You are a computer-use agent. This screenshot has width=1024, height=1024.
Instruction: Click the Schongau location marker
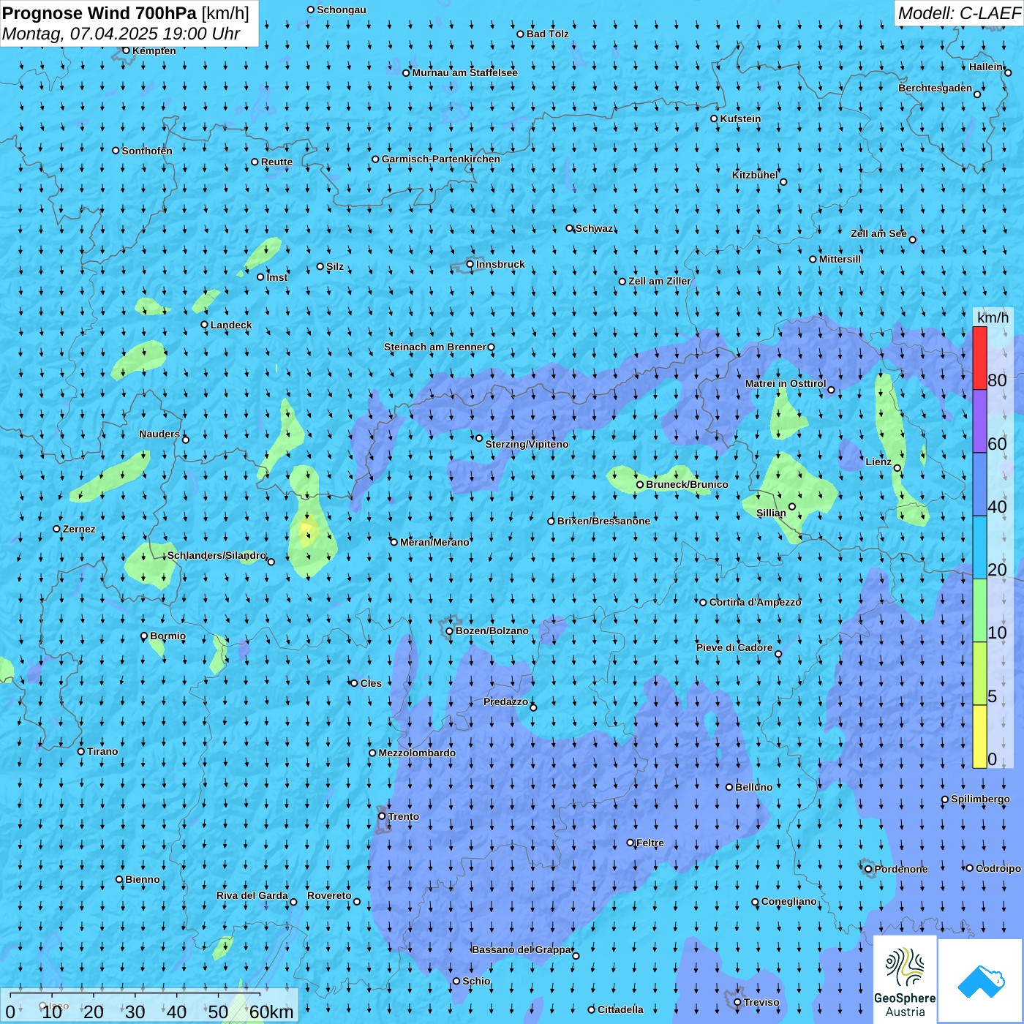pos(311,10)
